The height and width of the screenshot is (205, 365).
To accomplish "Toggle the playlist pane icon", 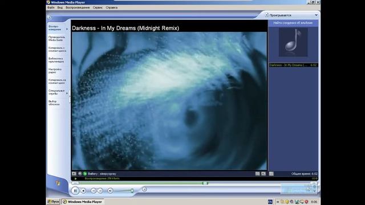I will tap(271, 174).
